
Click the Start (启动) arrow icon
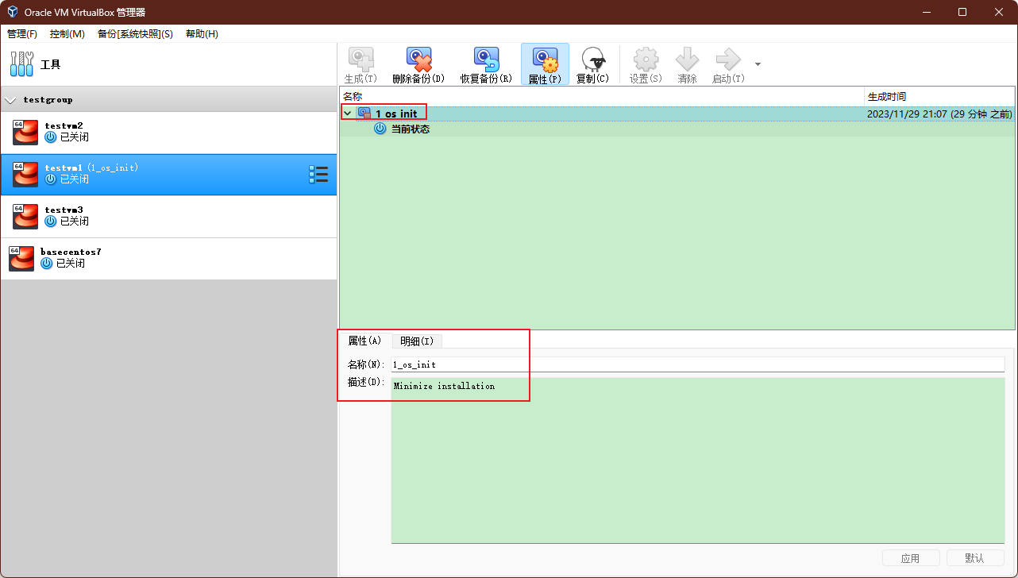point(728,59)
